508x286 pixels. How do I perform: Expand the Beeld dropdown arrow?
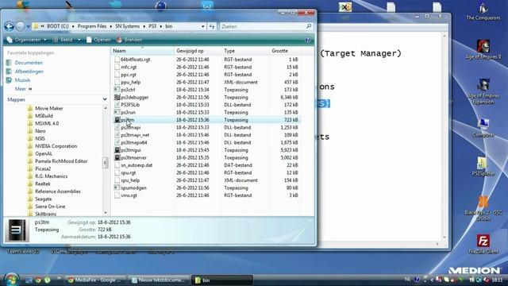79,40
